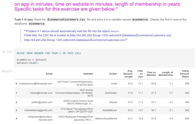The image size is (196, 124).
Task: Click the email hduke@hotmail.com
Action: click(41, 93)
